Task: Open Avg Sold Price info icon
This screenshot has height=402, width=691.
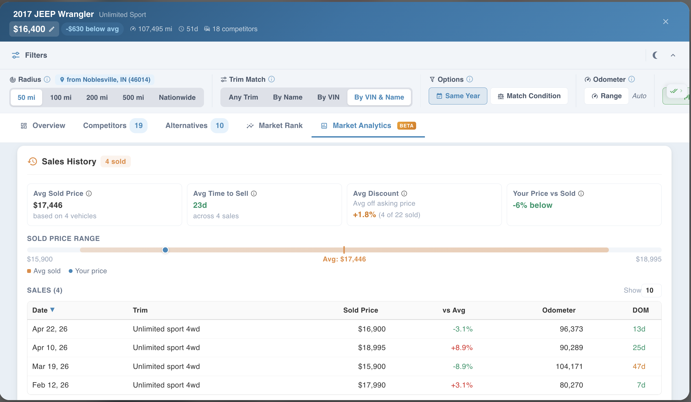Action: coord(89,194)
